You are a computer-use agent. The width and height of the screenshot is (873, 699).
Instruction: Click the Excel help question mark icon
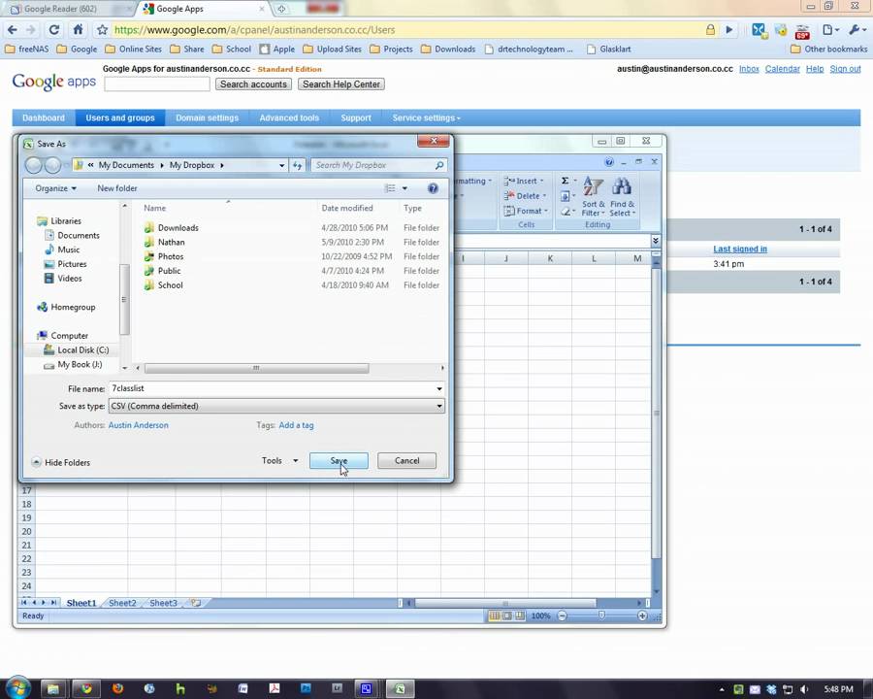(609, 162)
